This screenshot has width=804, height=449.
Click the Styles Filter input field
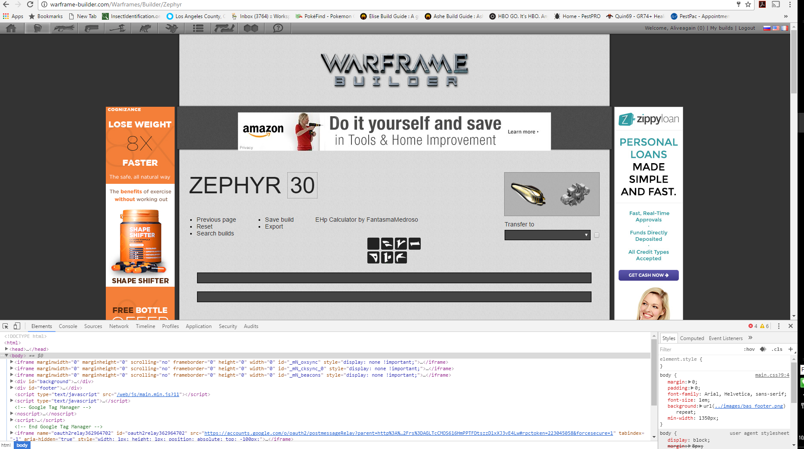point(699,350)
